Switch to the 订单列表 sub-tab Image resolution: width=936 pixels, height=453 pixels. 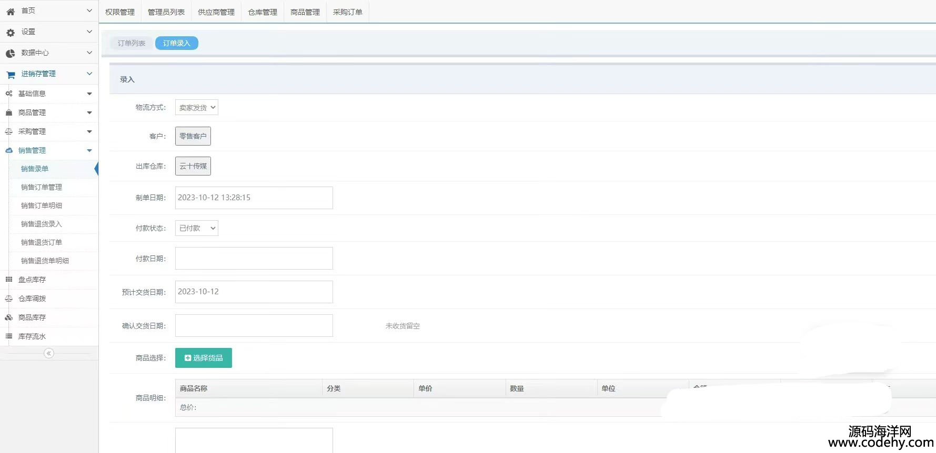click(x=132, y=43)
